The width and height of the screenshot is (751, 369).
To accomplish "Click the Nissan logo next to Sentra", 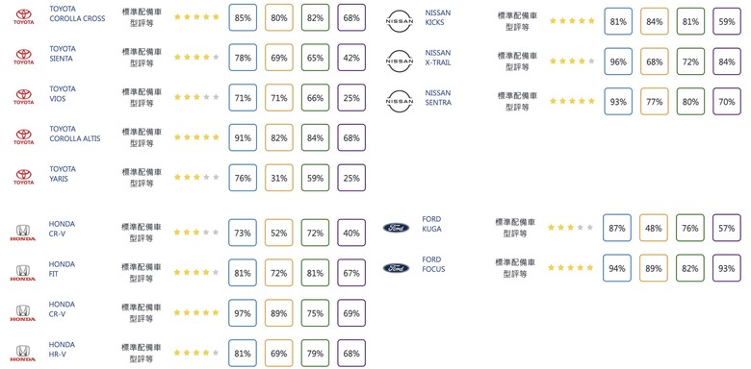I will (x=400, y=101).
